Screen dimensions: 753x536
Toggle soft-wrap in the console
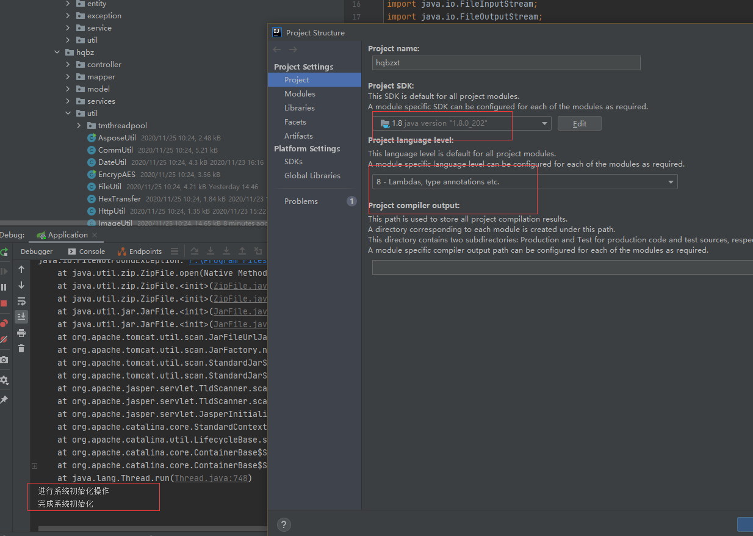point(21,300)
